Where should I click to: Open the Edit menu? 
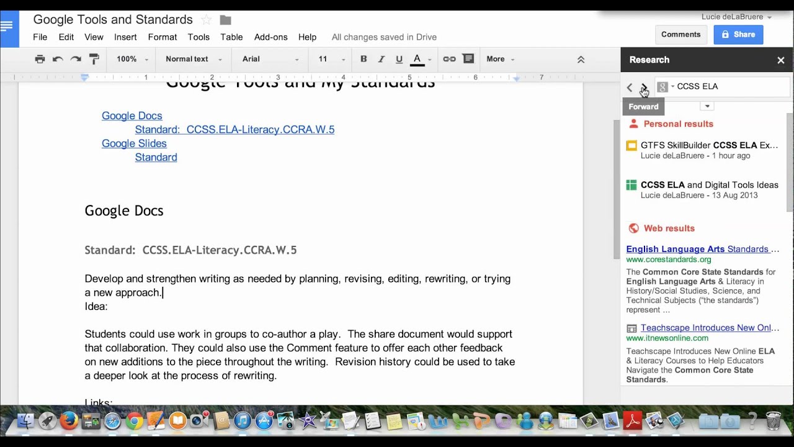pyautogui.click(x=66, y=37)
